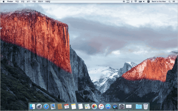Click the circular record status icon
The width and height of the screenshot is (178, 111).
tap(124, 2)
